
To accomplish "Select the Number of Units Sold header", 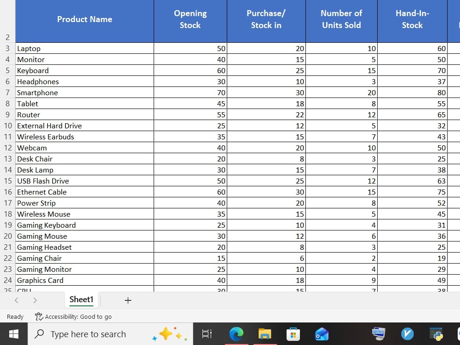I will (341, 21).
